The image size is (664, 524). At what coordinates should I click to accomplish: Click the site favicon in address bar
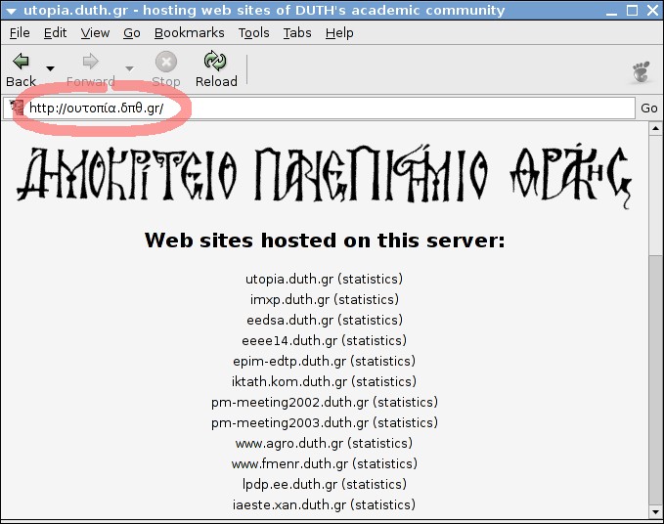(x=16, y=108)
